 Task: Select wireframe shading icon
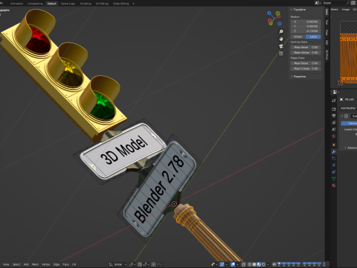point(249,264)
